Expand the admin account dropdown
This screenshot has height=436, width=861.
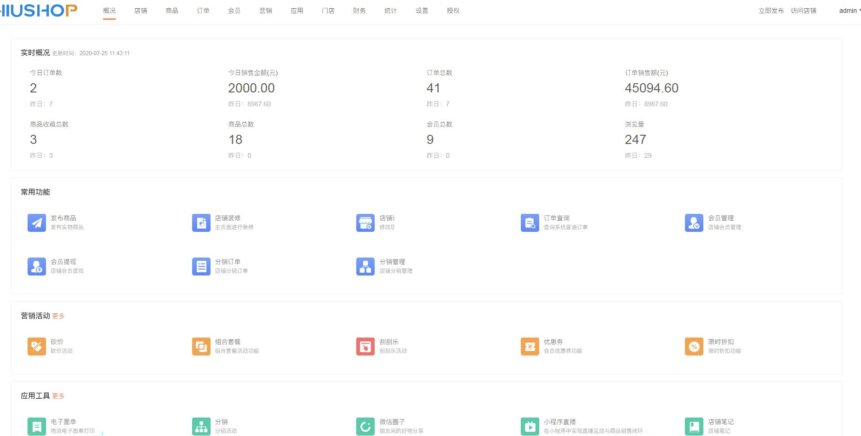(850, 11)
